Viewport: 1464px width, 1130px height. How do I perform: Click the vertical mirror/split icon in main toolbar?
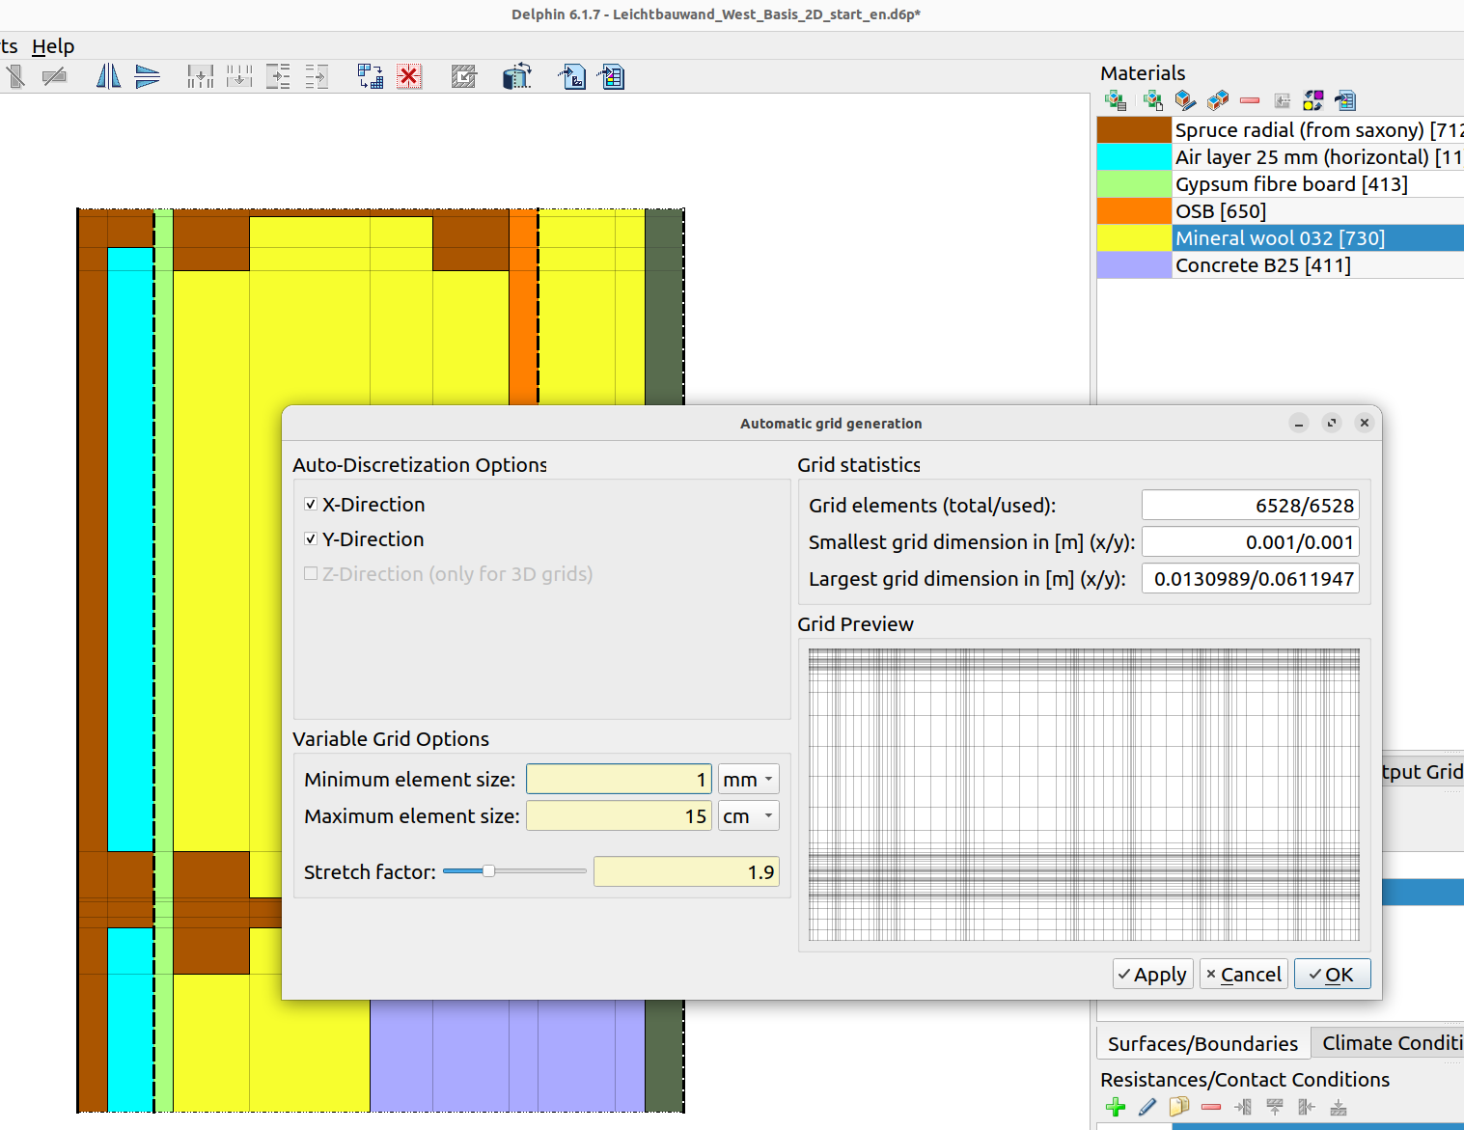(x=108, y=76)
